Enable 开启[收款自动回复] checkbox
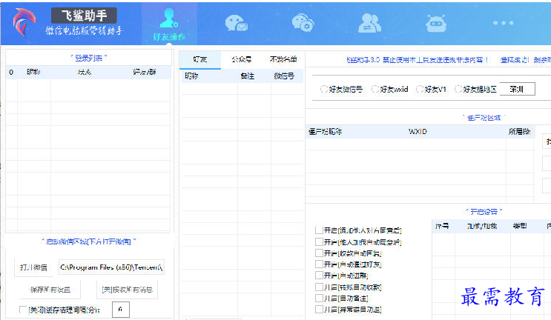This screenshot has height=320, width=551. 319,253
